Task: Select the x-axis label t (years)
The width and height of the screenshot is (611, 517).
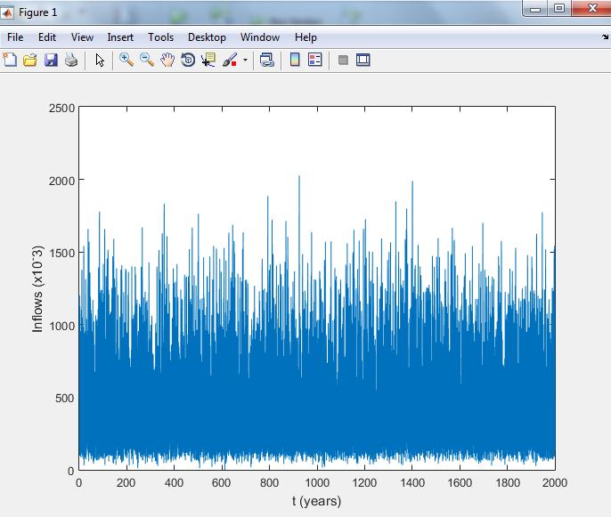Action: point(317,501)
